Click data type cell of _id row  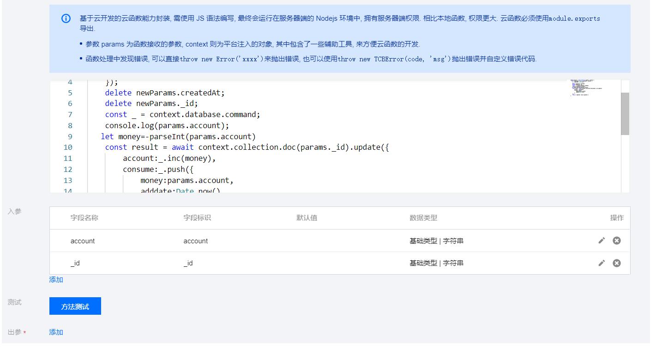point(436,263)
